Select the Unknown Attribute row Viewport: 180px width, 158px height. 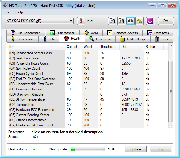pyautogui.click(x=88, y=94)
